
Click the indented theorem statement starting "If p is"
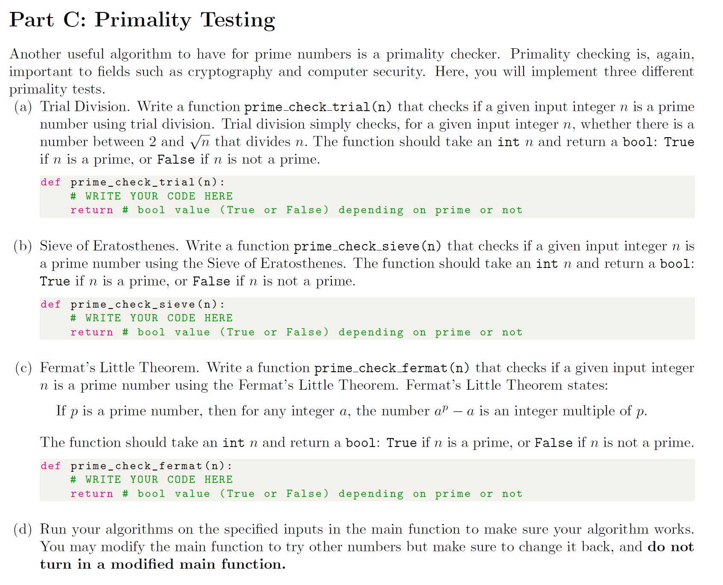(351, 411)
